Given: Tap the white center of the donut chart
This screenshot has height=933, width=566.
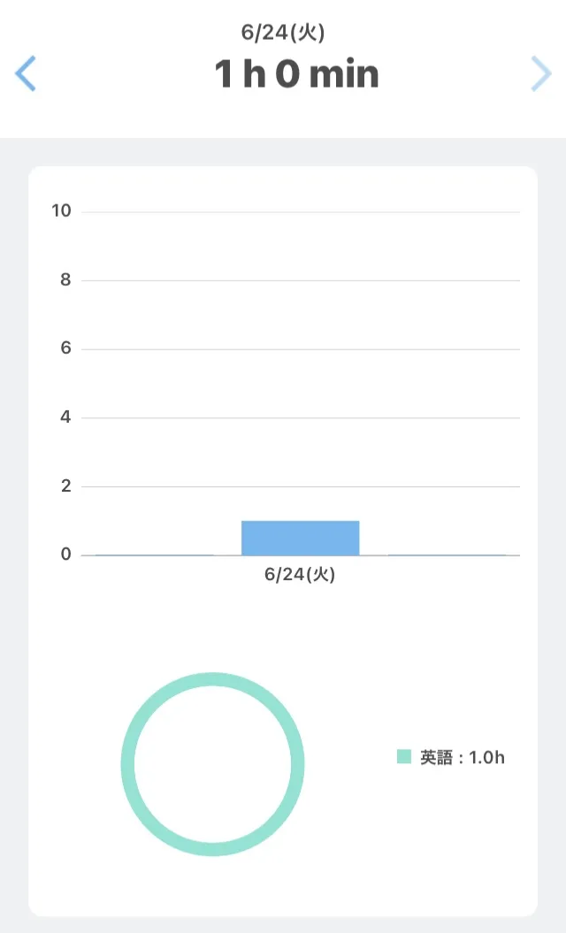Looking at the screenshot, I should [212, 764].
